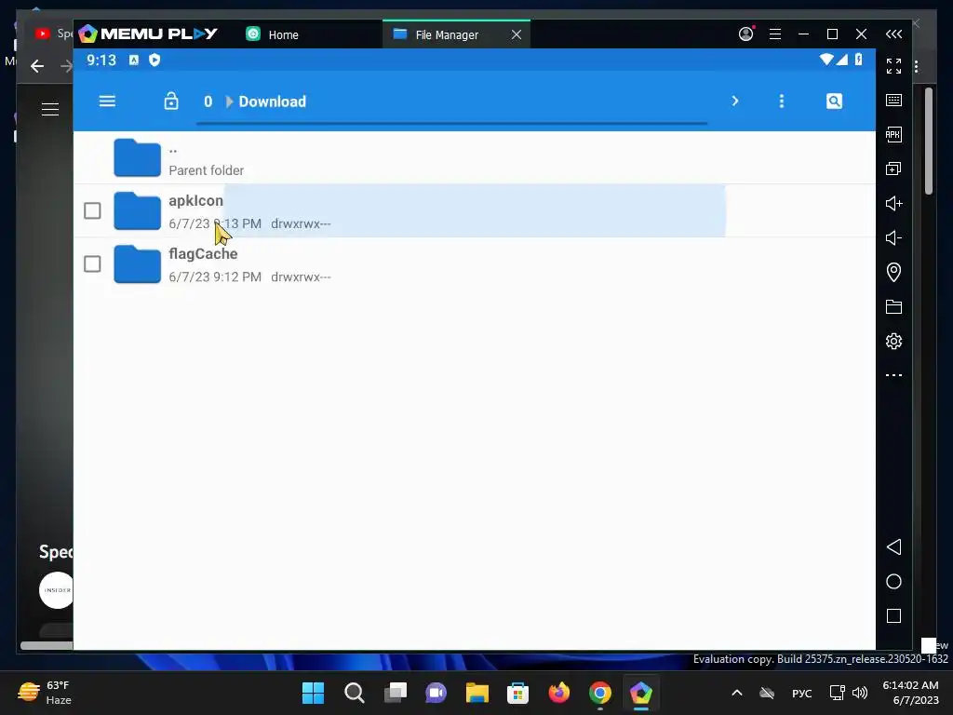The height and width of the screenshot is (715, 953).
Task: Open MEmu settings gear
Action: (x=893, y=341)
